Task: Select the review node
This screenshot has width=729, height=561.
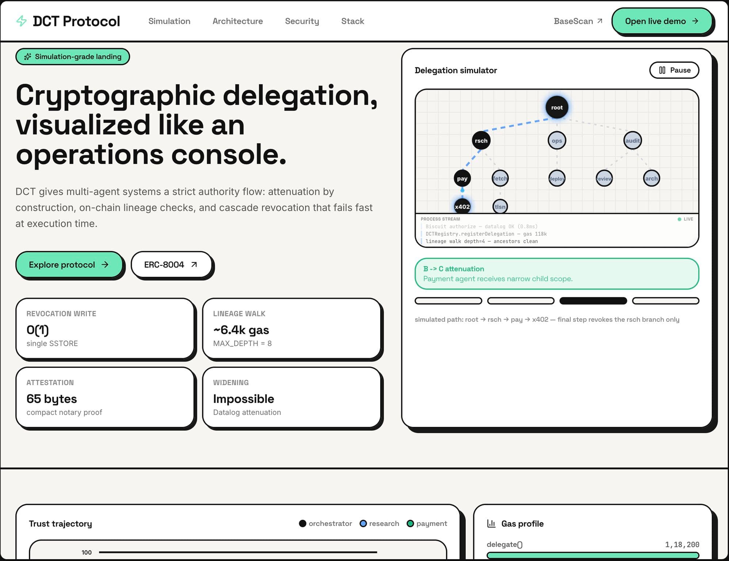Action: pos(604,179)
